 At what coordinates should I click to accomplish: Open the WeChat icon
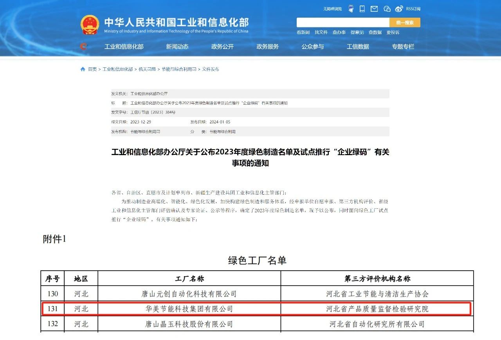coord(387,9)
